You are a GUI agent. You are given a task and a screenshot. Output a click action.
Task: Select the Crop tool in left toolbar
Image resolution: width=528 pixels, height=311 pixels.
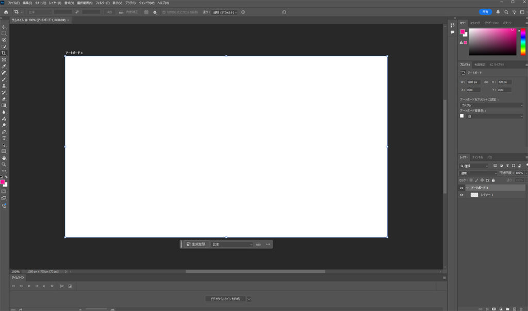point(4,53)
